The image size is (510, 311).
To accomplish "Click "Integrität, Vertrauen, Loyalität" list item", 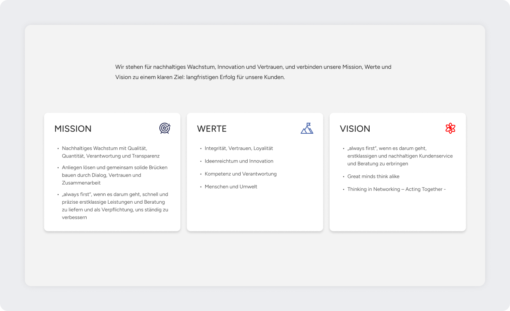I will pyautogui.click(x=239, y=148).
